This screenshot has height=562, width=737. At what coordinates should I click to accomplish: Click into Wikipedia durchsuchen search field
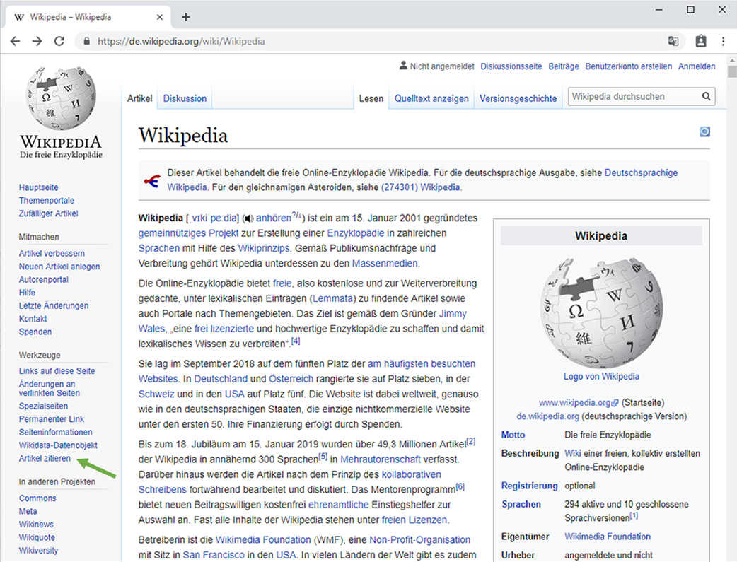click(x=633, y=97)
